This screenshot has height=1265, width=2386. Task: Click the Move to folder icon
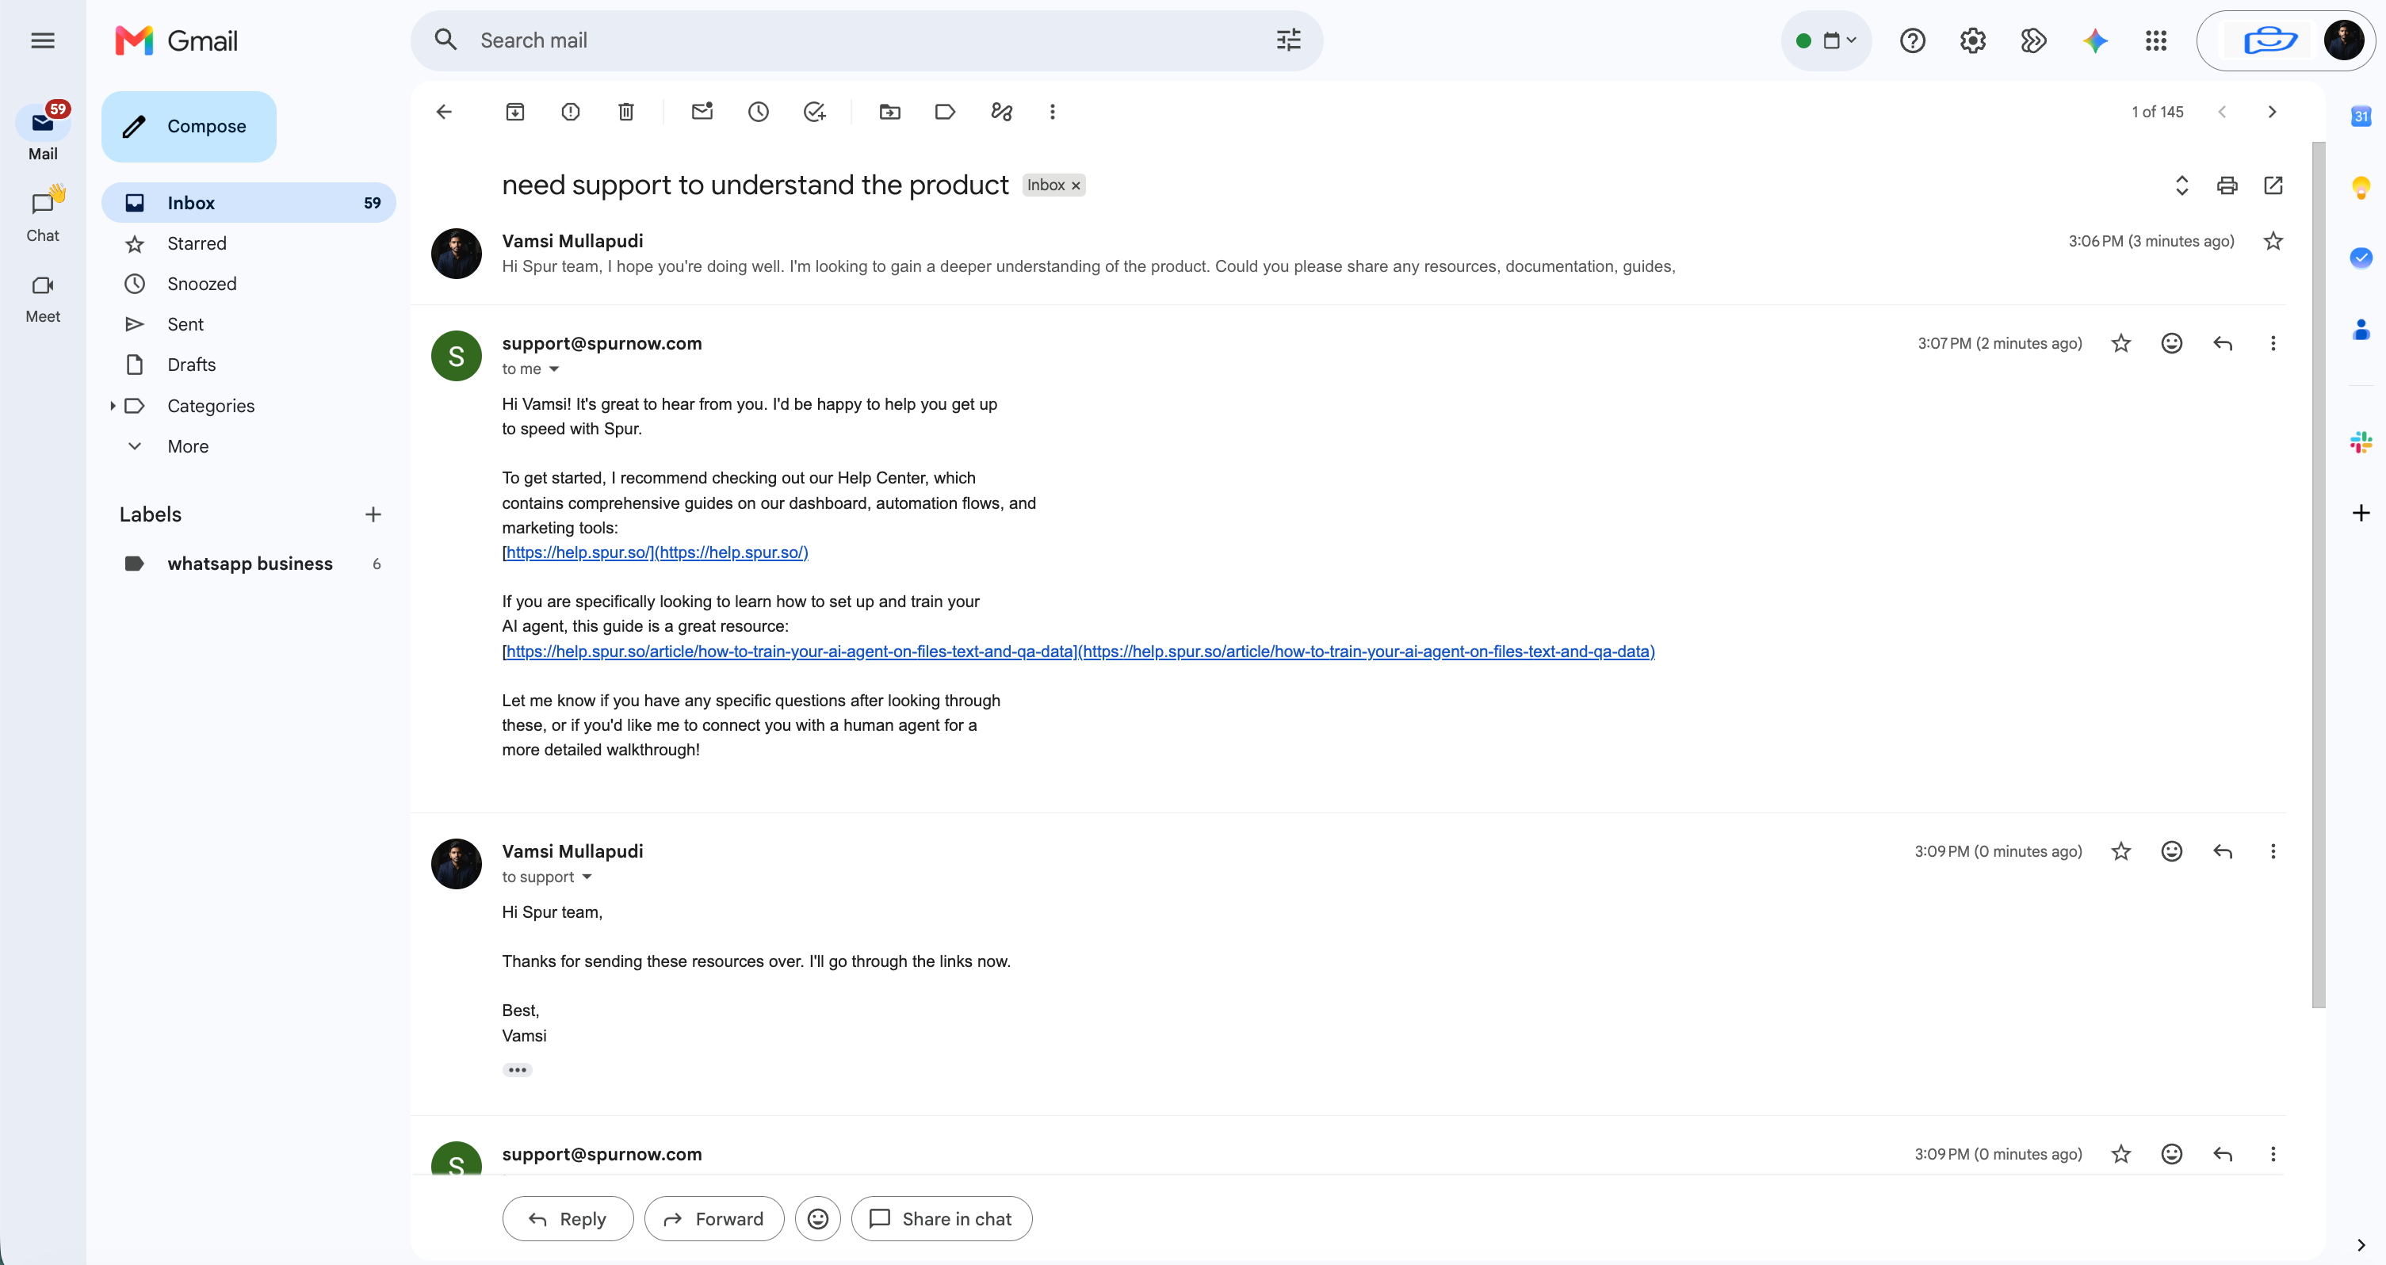click(890, 112)
